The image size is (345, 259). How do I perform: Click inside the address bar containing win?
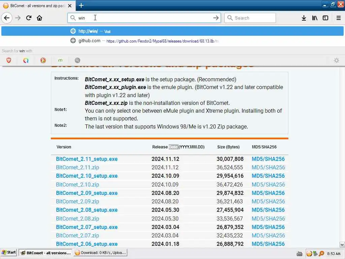[x=144, y=18]
